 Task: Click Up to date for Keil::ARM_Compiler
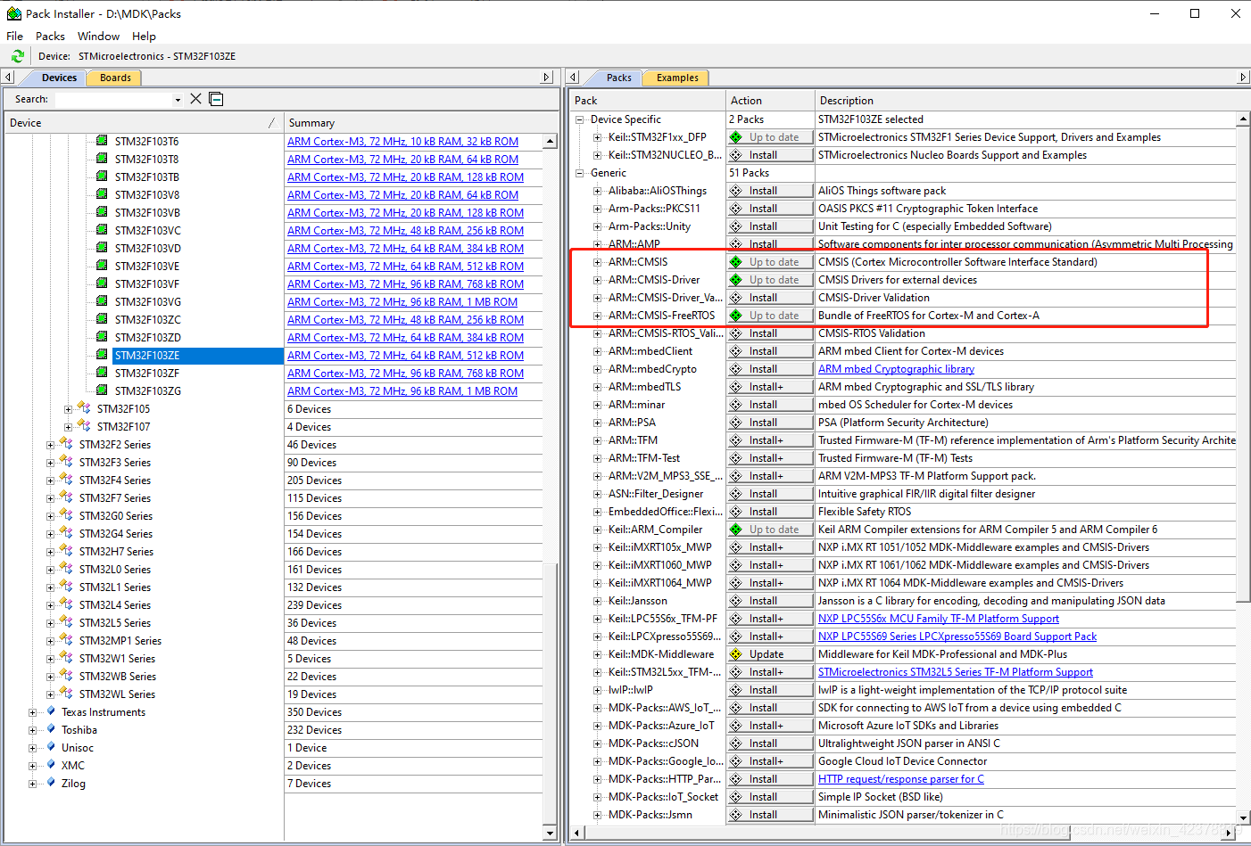pyautogui.click(x=770, y=530)
